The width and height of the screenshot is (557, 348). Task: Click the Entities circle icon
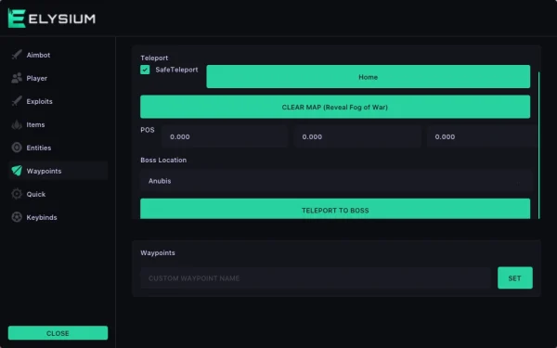17,148
